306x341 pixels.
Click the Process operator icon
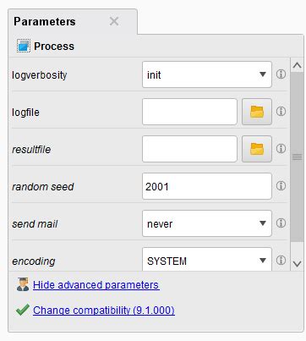click(24, 46)
